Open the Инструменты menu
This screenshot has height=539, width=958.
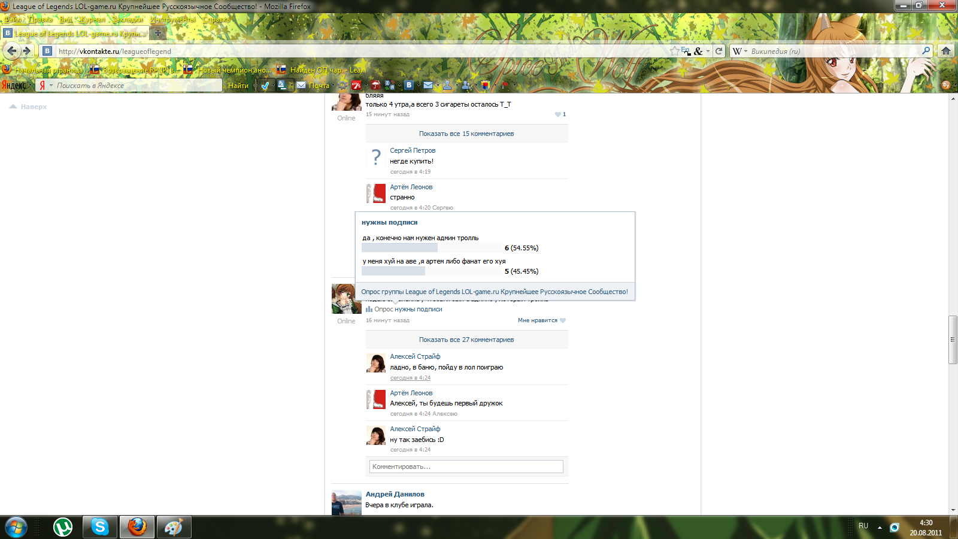[172, 19]
